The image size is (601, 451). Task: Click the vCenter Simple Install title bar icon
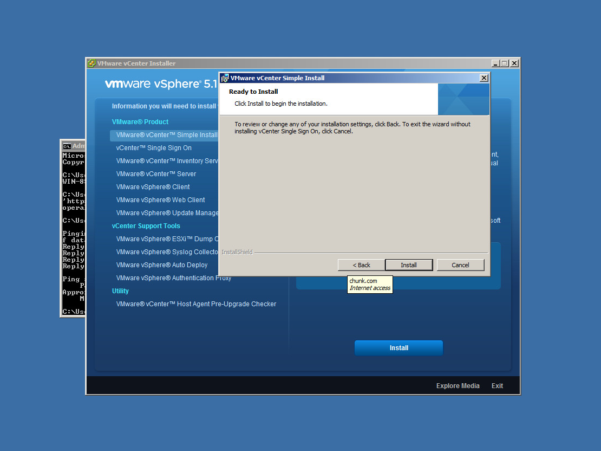(225, 78)
